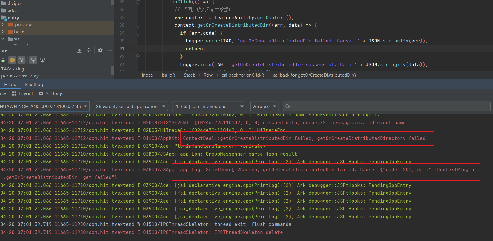The width and height of the screenshot is (493, 241).
Task: Click 'callback for onClick()' breadcrumb
Action: (x=243, y=75)
